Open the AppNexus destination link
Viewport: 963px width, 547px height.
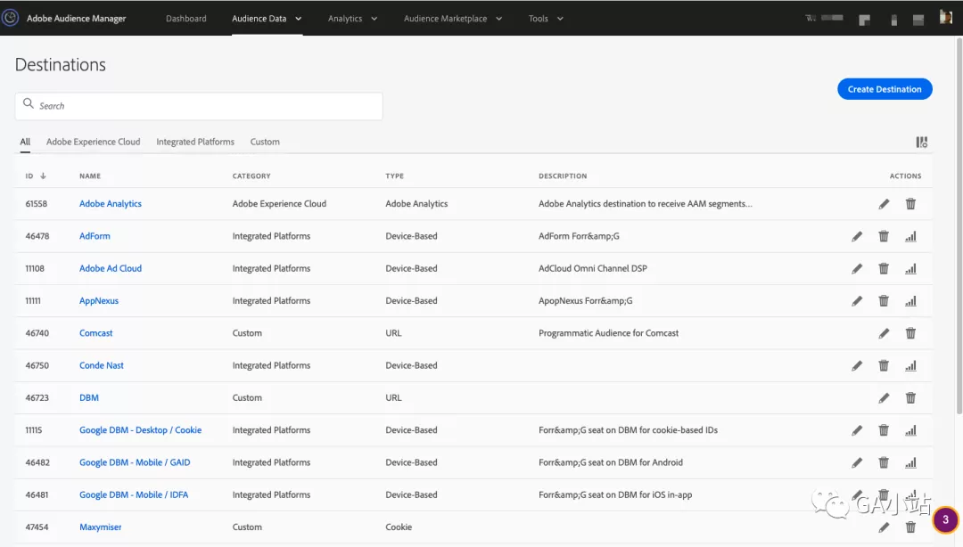(99, 301)
